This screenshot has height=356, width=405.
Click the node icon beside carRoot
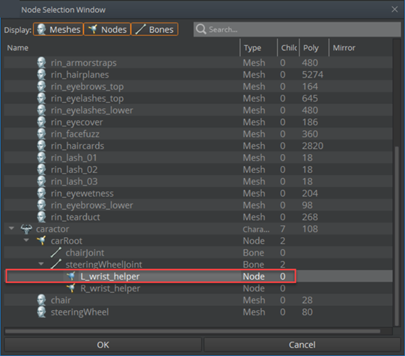[x=43, y=240]
